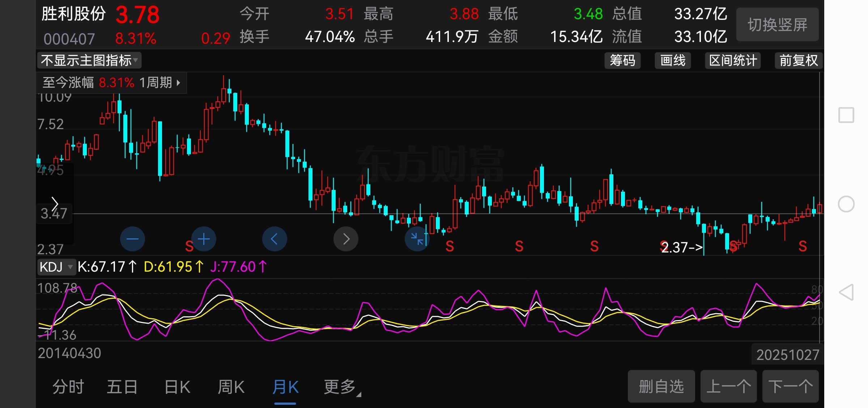
Task: Click the shrink/collapse arrows icon
Action: pos(417,239)
